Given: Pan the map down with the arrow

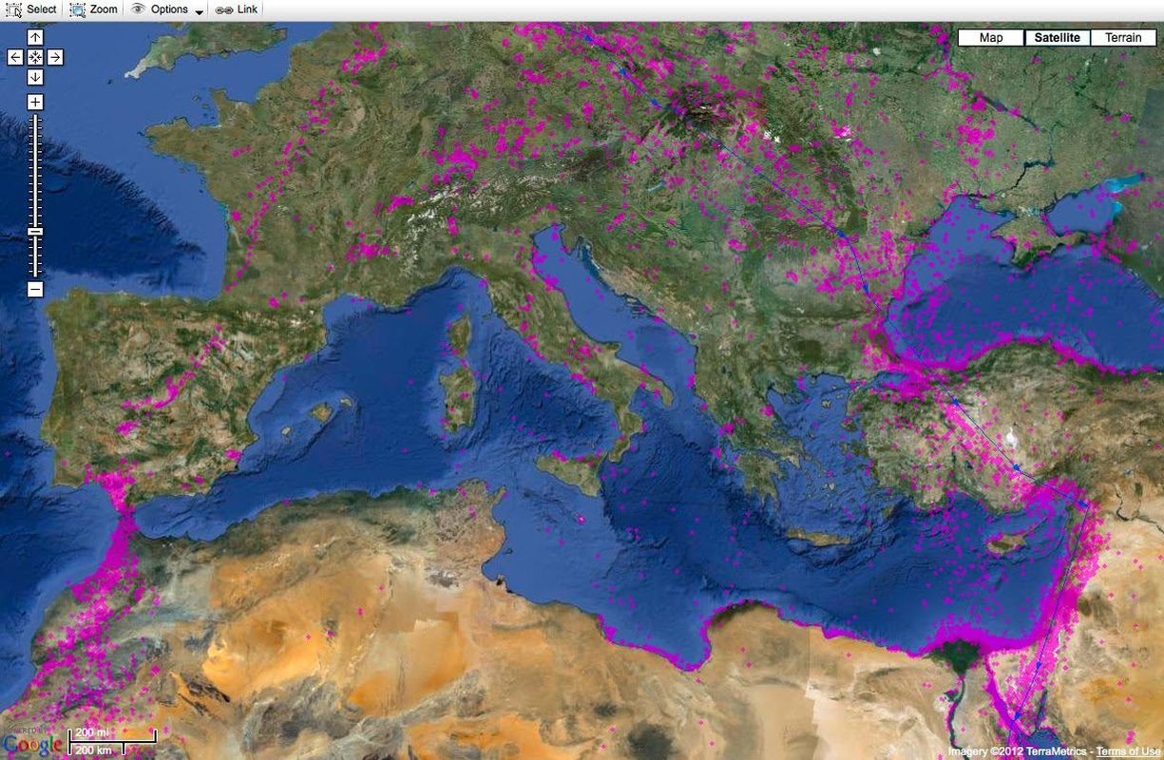Looking at the screenshot, I should 35,77.
